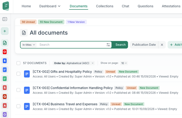The height and width of the screenshot is (118, 182).
Task: Check the Confidential Information Handling Policy row
Action: point(18,90)
